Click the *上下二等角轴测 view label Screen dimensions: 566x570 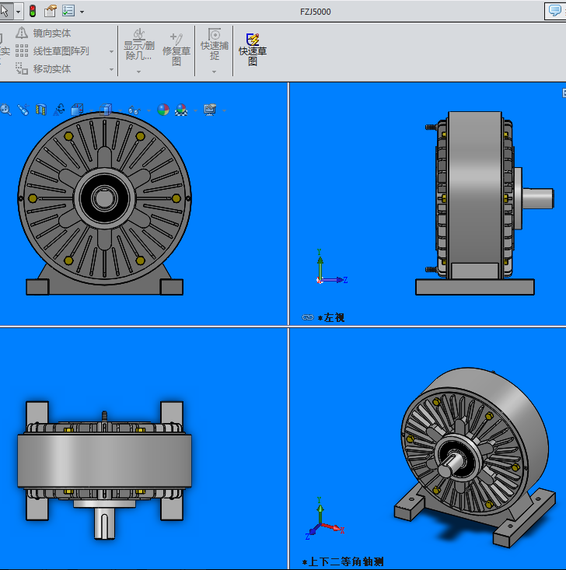click(342, 561)
